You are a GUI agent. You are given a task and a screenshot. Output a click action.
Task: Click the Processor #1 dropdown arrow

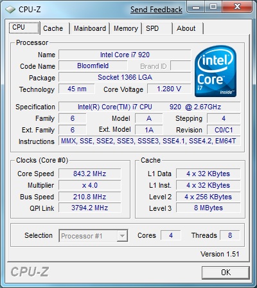click(122, 236)
